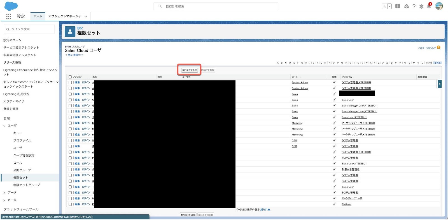Open the App Launcher grid icon
Viewport: 448px width, 220px height.
pos(9,16)
